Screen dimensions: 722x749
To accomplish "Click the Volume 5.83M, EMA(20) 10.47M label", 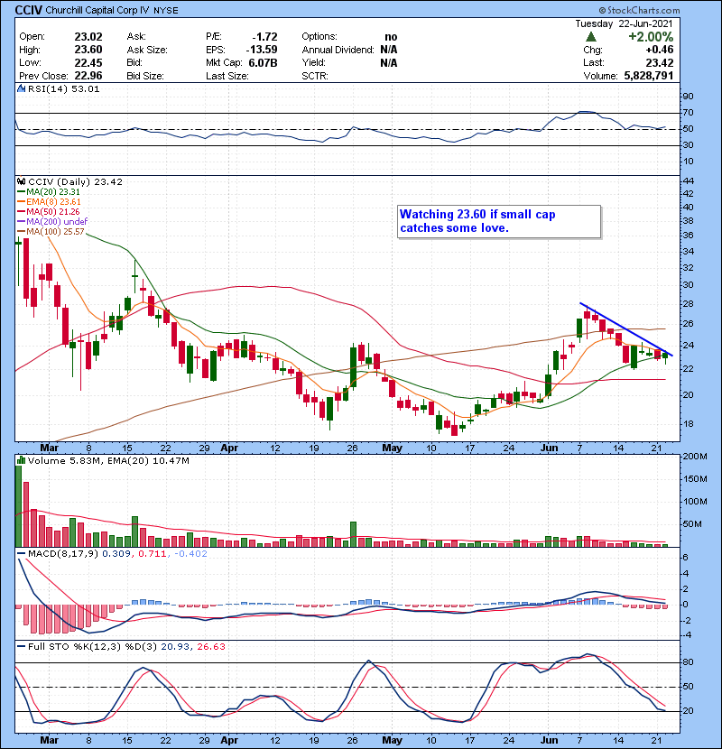I will point(108,461).
